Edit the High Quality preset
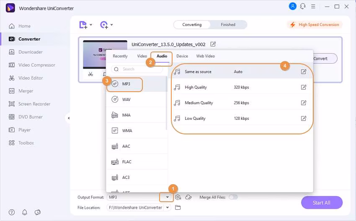356x221 pixels. click(x=304, y=87)
